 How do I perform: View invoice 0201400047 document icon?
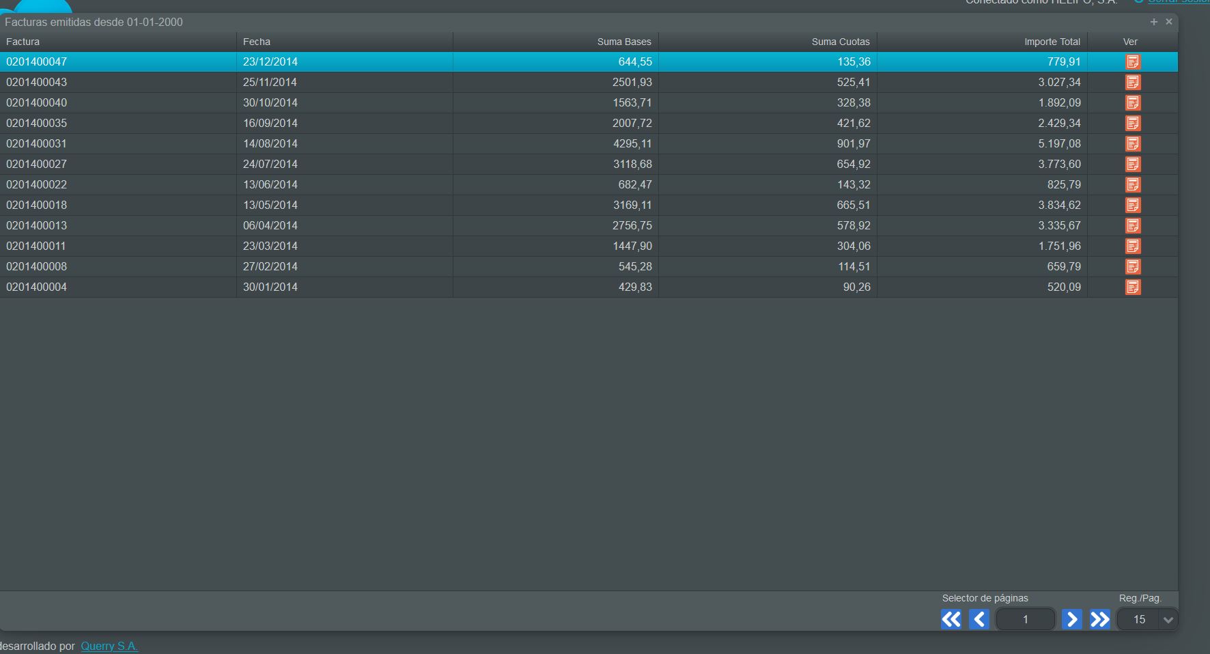click(x=1132, y=62)
